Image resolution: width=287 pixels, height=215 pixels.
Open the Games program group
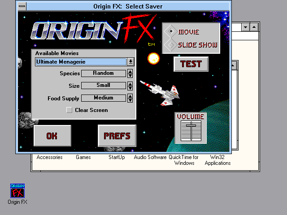tap(83, 157)
